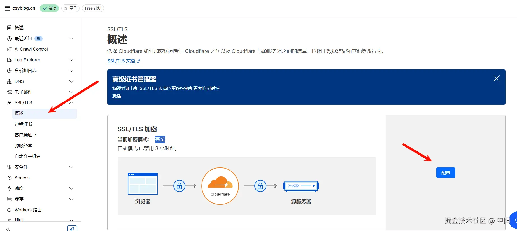Click the icon button at sidebar bottom right
Viewport: 517px width, 231px height.
[x=72, y=228]
